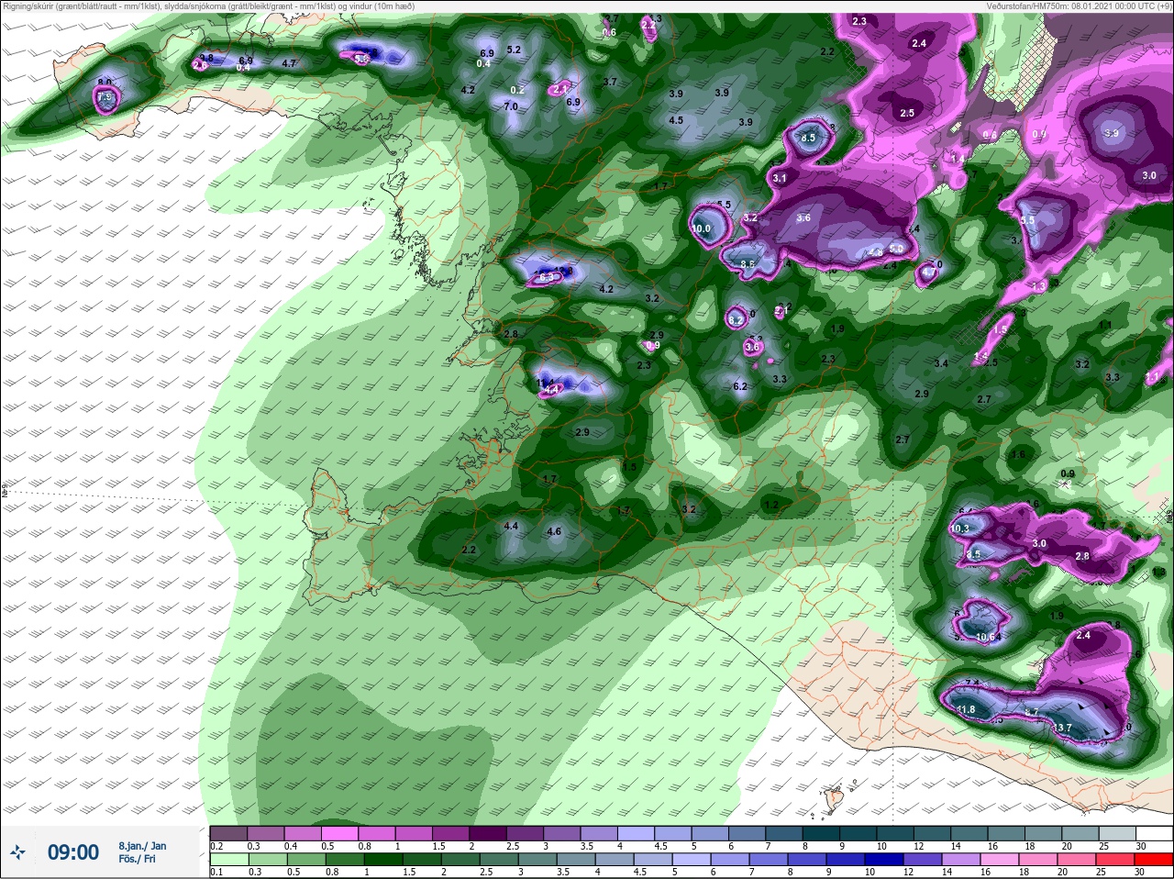1174x879 pixels.
Task: Click the 4.5 value on the map area
Action: coord(676,120)
